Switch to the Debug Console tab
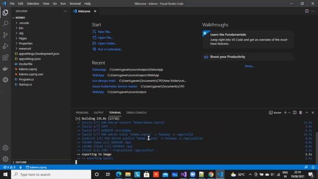The image size is (318, 179). pyautogui.click(x=137, y=113)
